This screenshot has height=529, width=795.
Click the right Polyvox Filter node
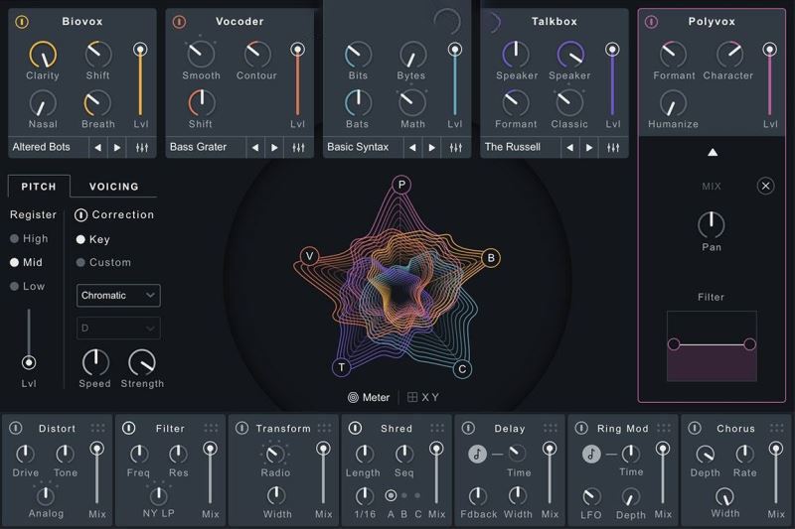point(749,344)
